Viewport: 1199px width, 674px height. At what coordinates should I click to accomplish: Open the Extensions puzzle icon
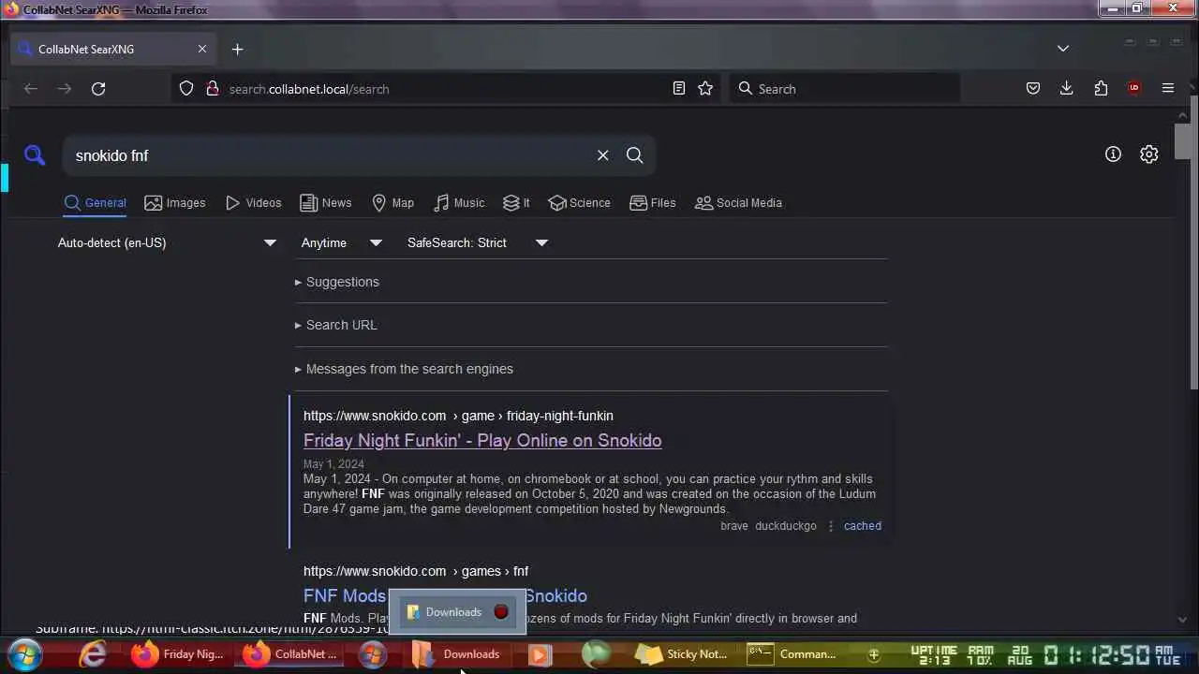click(1101, 88)
